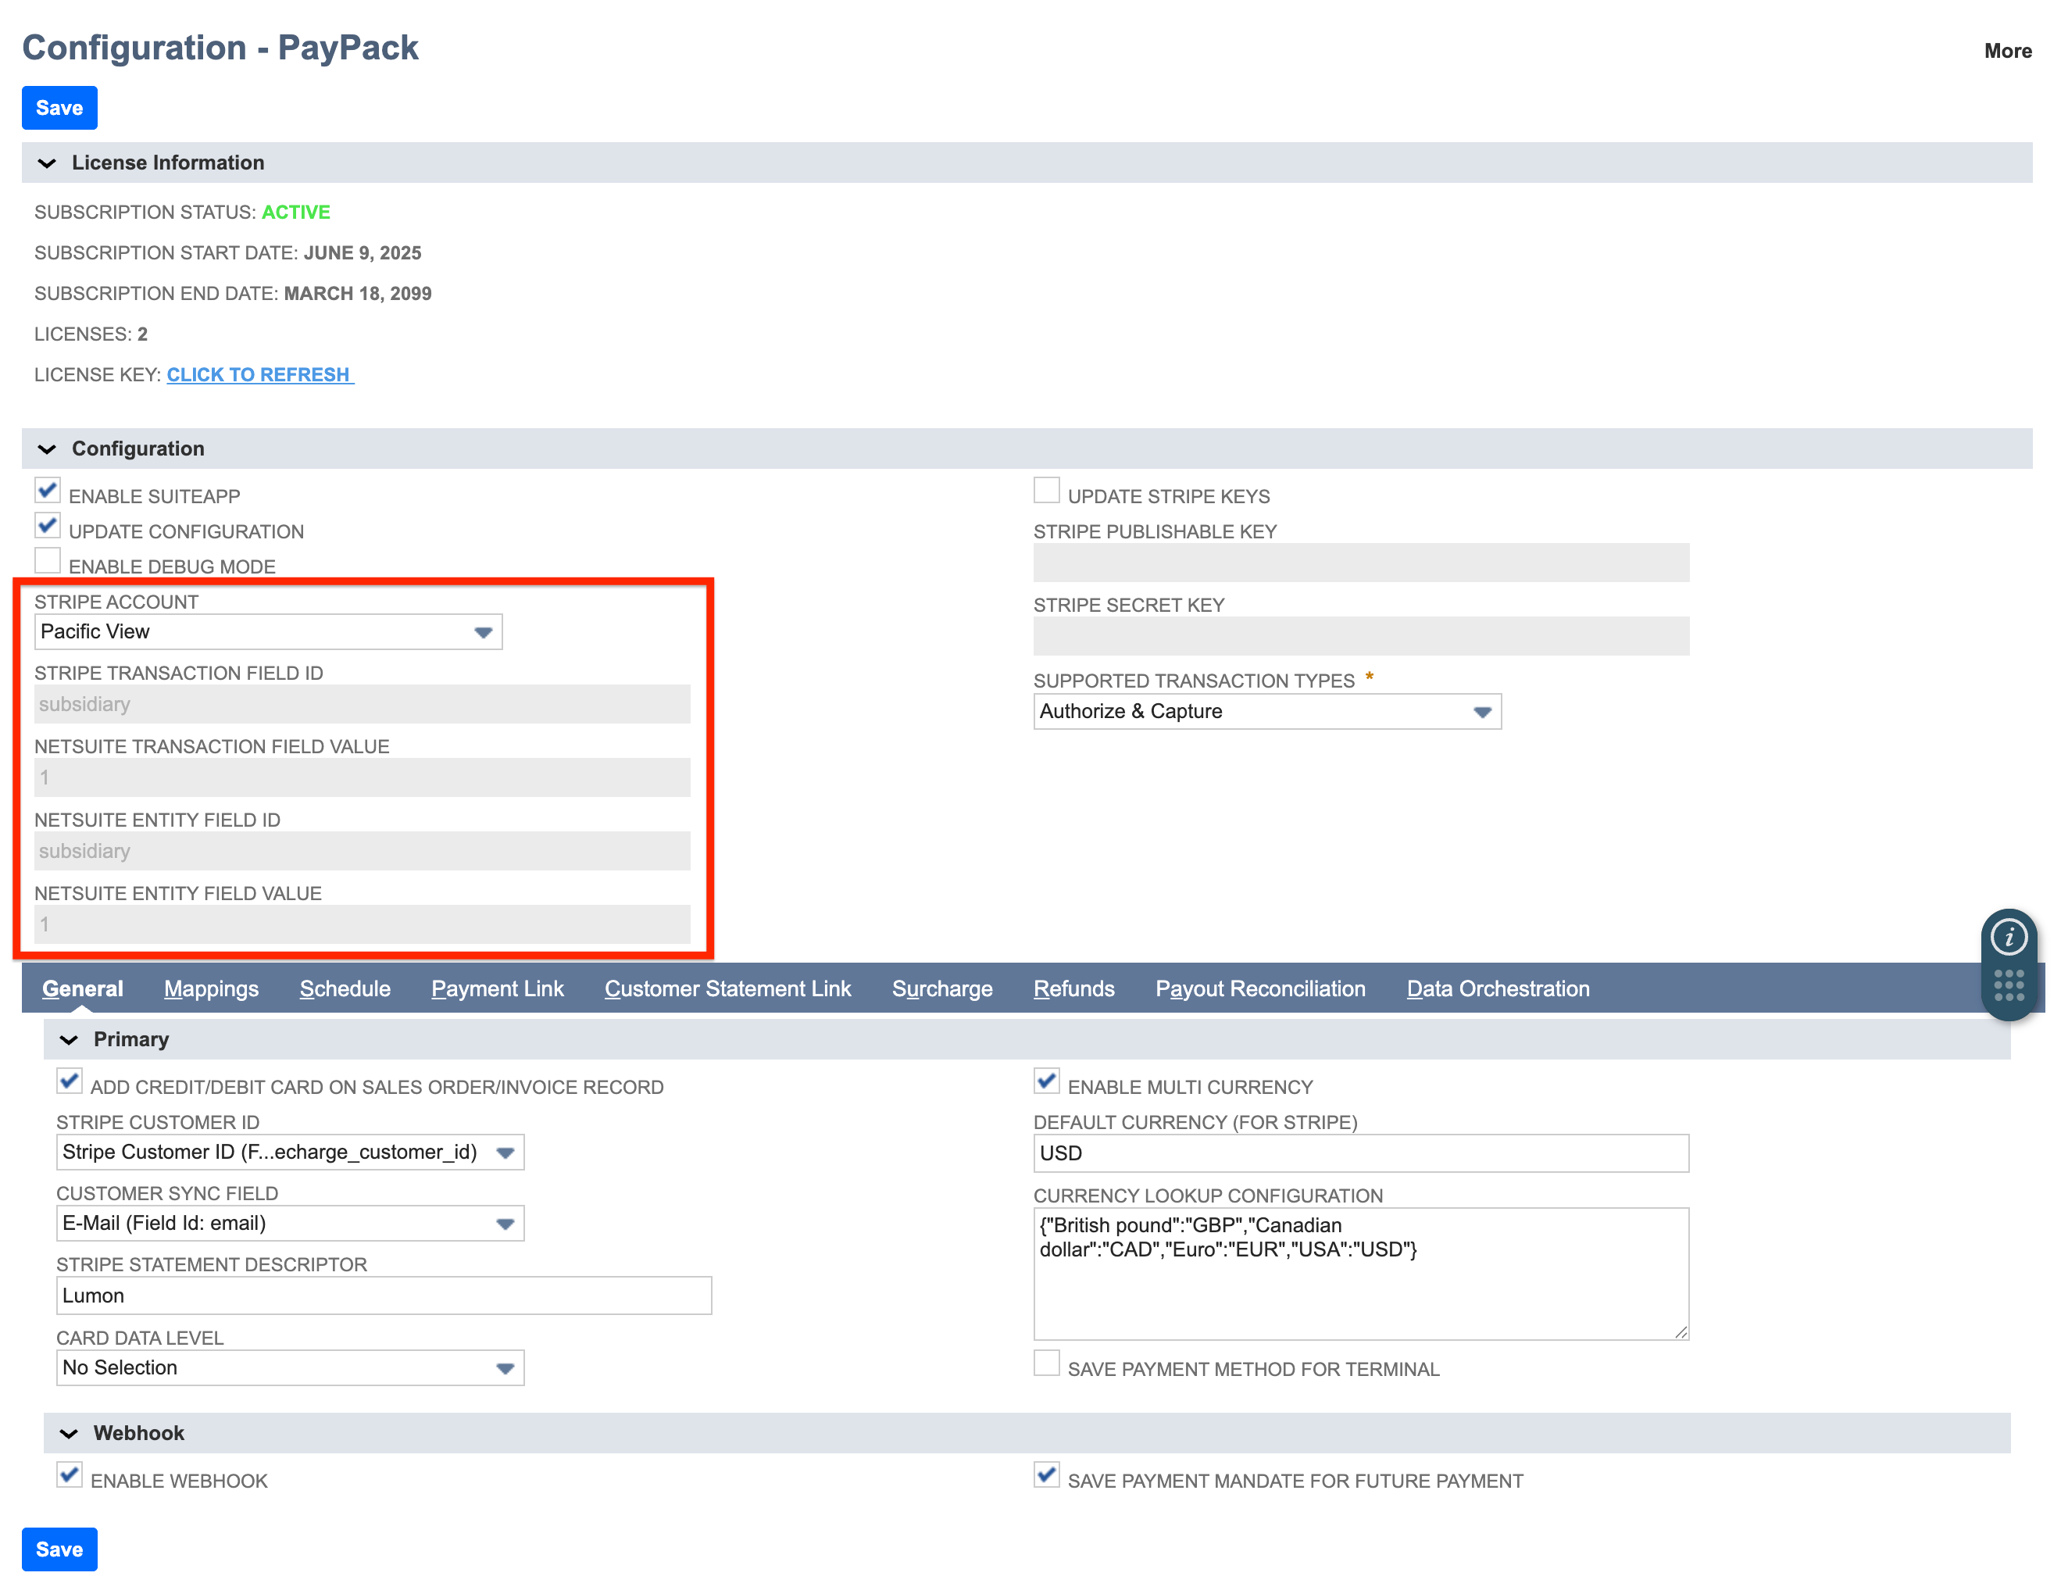Collapse the Configuration section chevron

pos(46,449)
